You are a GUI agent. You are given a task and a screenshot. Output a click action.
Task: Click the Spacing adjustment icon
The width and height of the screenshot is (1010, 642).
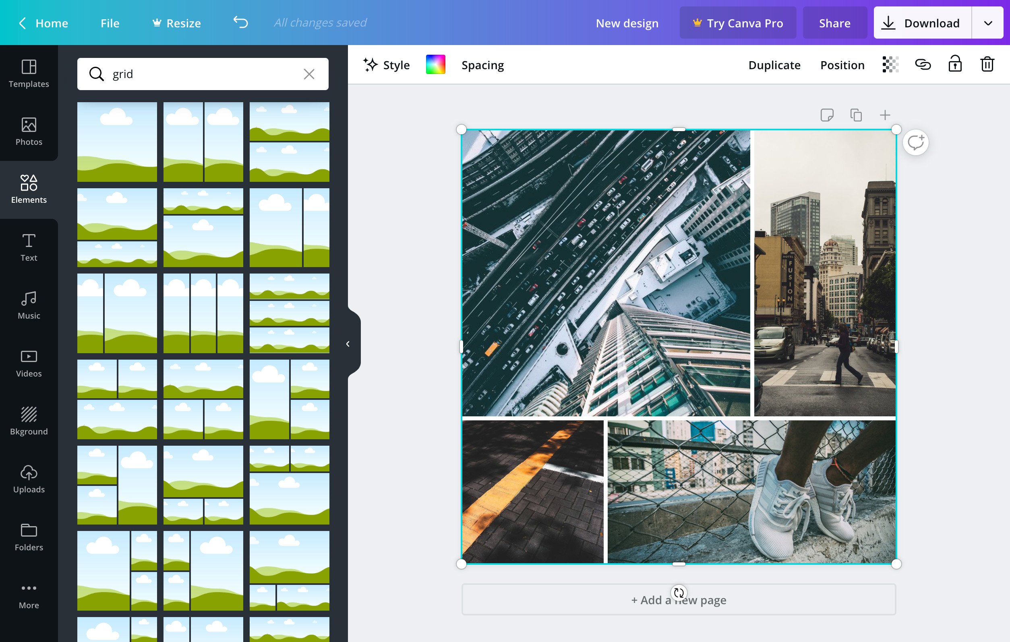pos(483,65)
